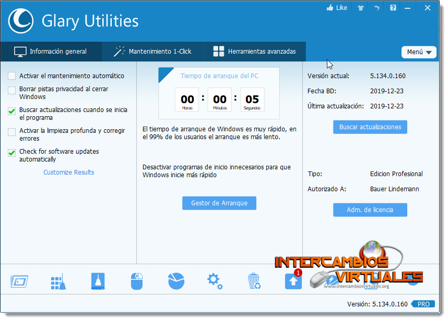This screenshot has width=448, height=321.
Task: Open the skin (shirt) icon
Action: [361, 8]
